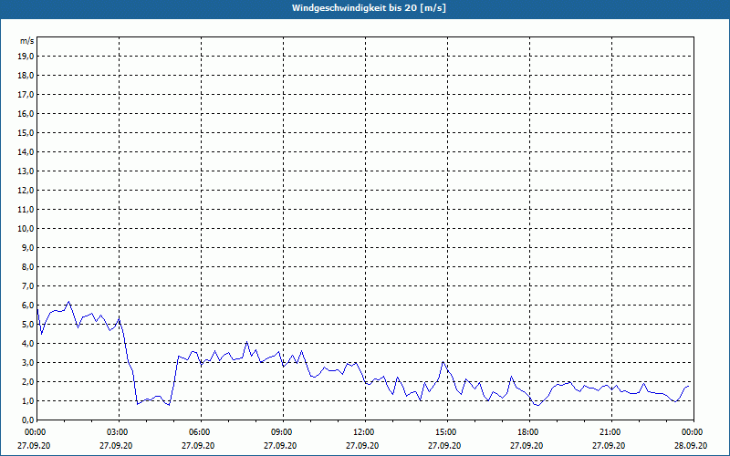
Task: Click the '00:00' time label above 28.09.20
Action: (692, 432)
